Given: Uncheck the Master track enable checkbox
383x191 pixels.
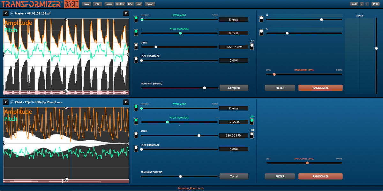Looking at the screenshot, I should [12, 13].
